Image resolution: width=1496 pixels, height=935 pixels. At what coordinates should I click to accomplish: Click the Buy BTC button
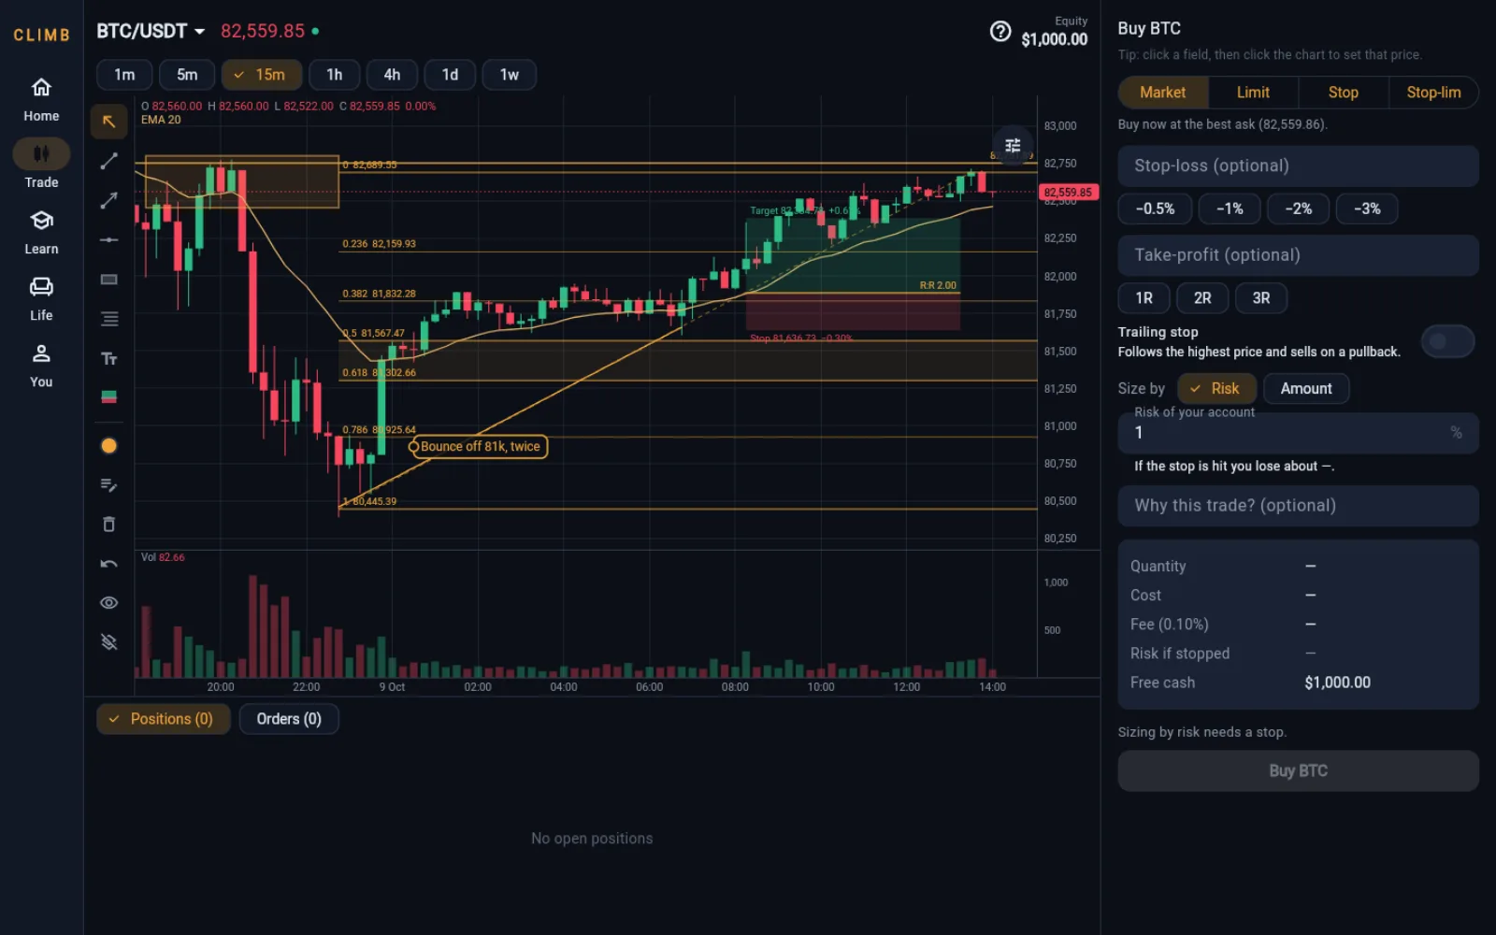[1298, 771]
